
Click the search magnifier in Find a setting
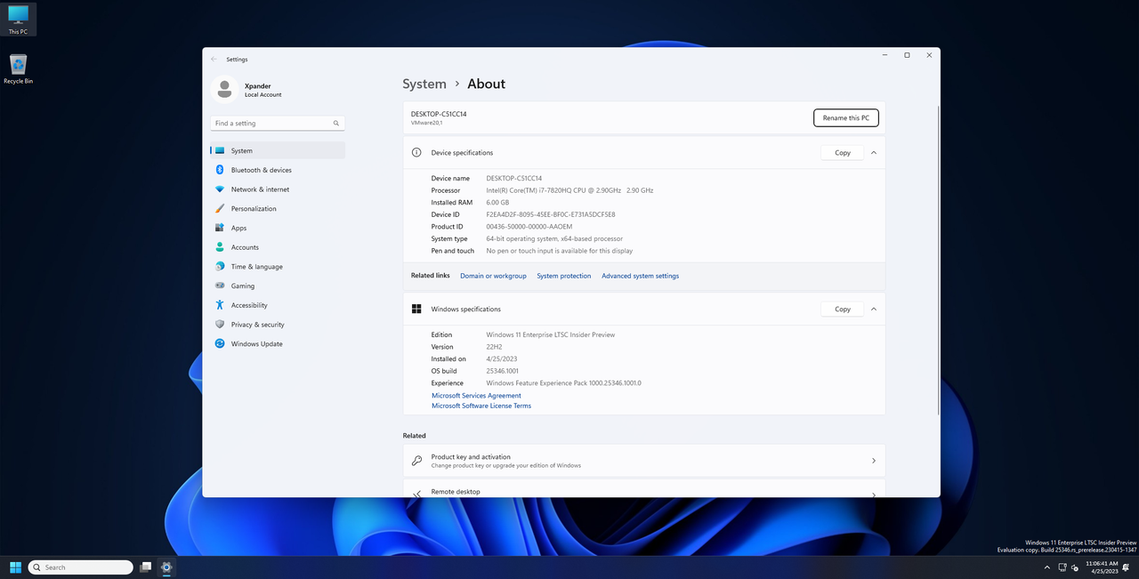[336, 124]
